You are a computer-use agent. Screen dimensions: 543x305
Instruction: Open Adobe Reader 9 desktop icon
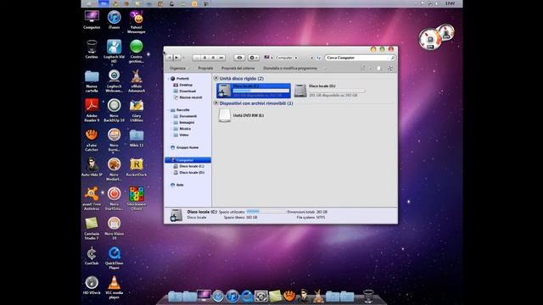92,110
